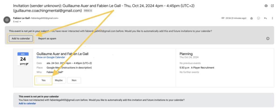Add emoji reaction to the email

click(258, 18)
